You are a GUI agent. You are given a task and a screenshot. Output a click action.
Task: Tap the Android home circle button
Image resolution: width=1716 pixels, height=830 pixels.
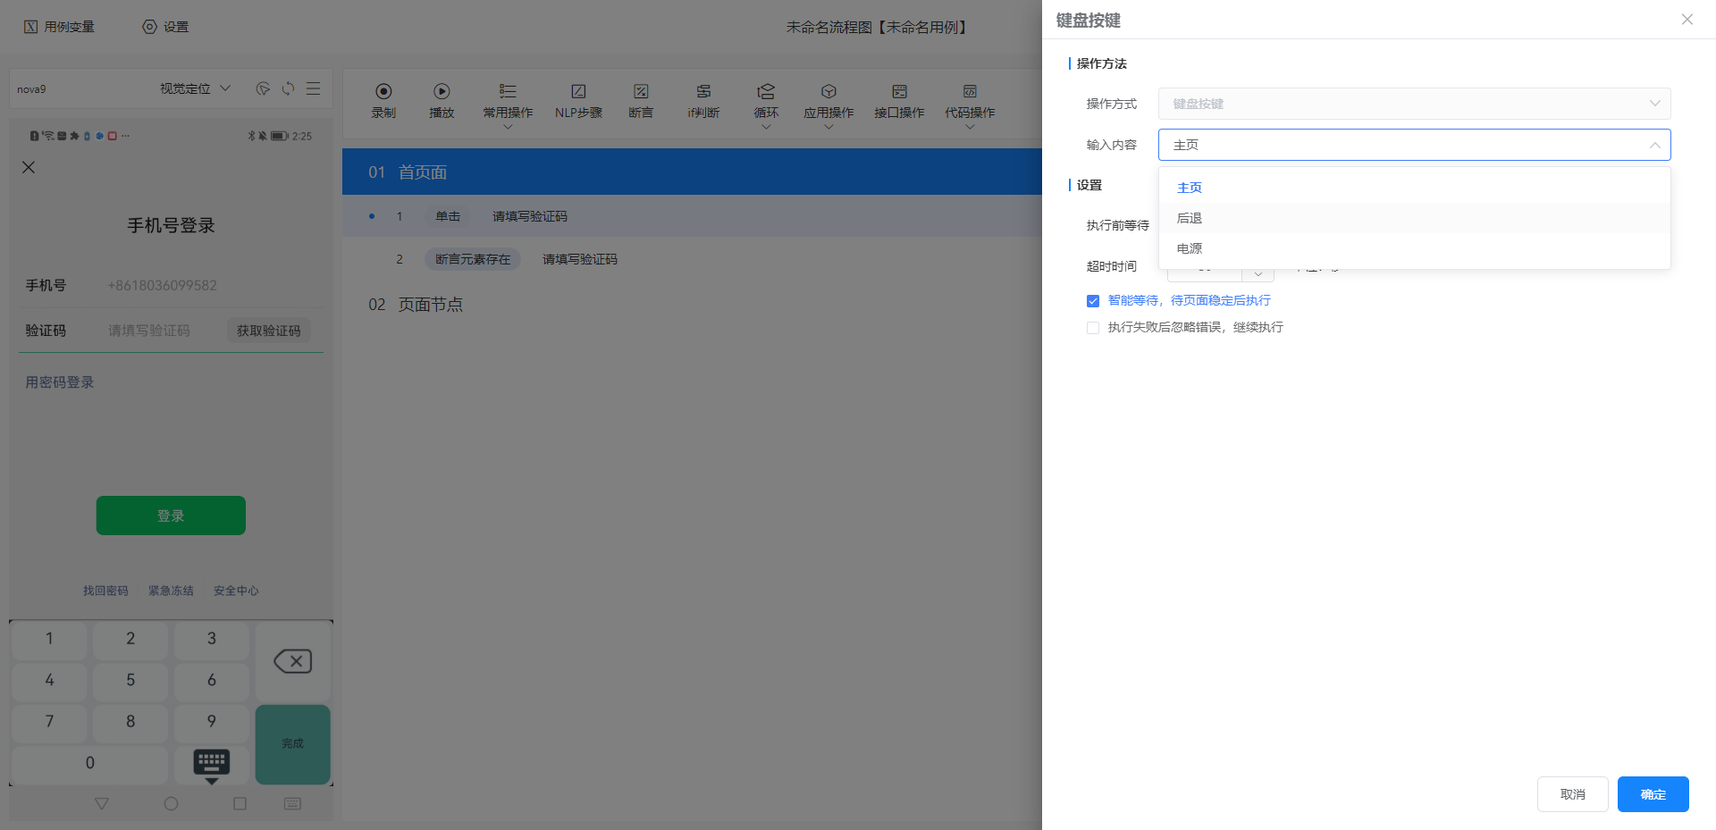pos(171,803)
